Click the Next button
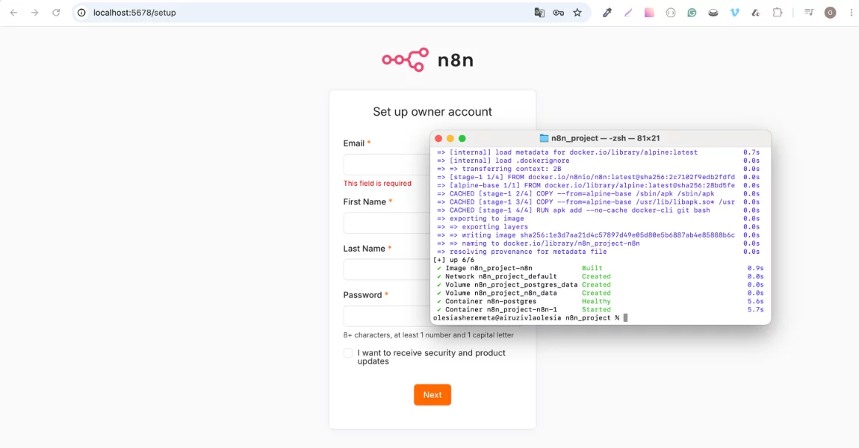 [x=432, y=395]
